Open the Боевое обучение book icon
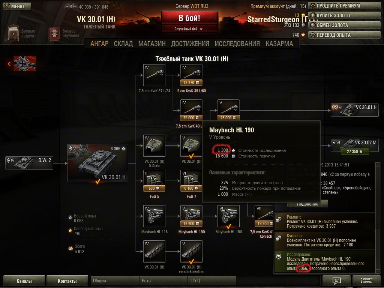The height and width of the screenshot is (288, 384). 54,33
